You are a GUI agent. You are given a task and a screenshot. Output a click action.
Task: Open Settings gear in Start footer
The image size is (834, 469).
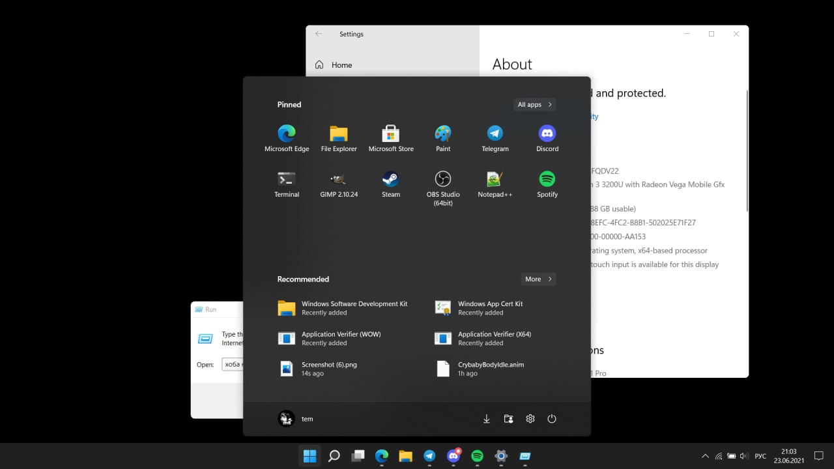coord(530,419)
